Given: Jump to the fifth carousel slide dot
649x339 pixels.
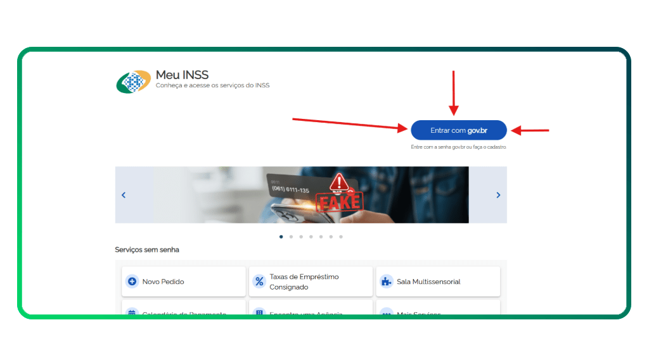Looking at the screenshot, I should click(x=321, y=237).
